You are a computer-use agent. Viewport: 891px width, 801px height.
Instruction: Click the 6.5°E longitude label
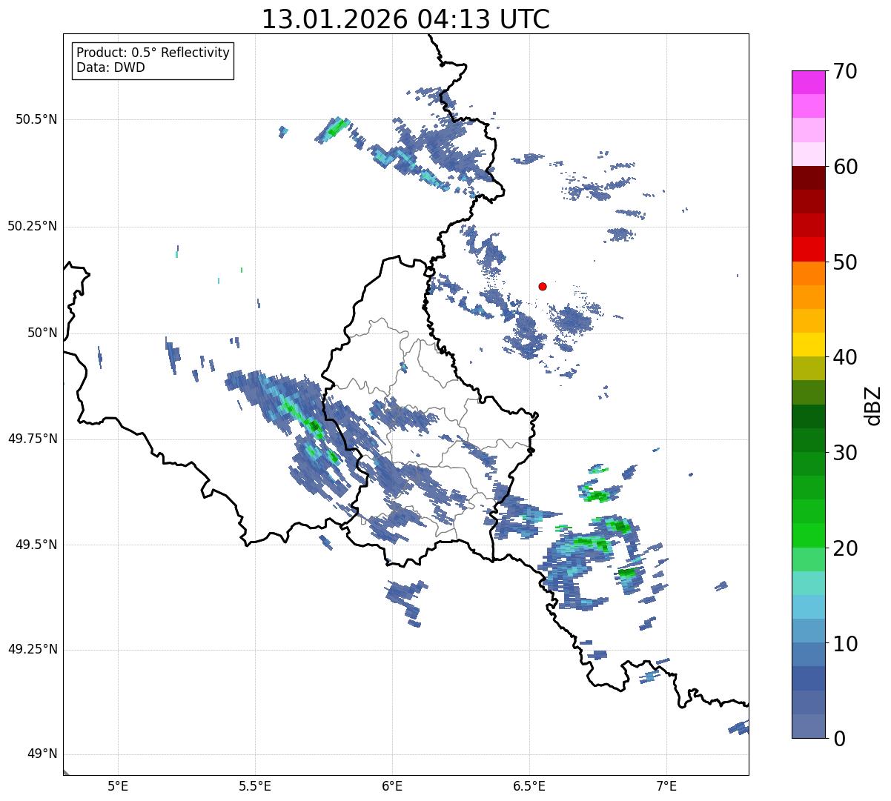click(x=529, y=785)
